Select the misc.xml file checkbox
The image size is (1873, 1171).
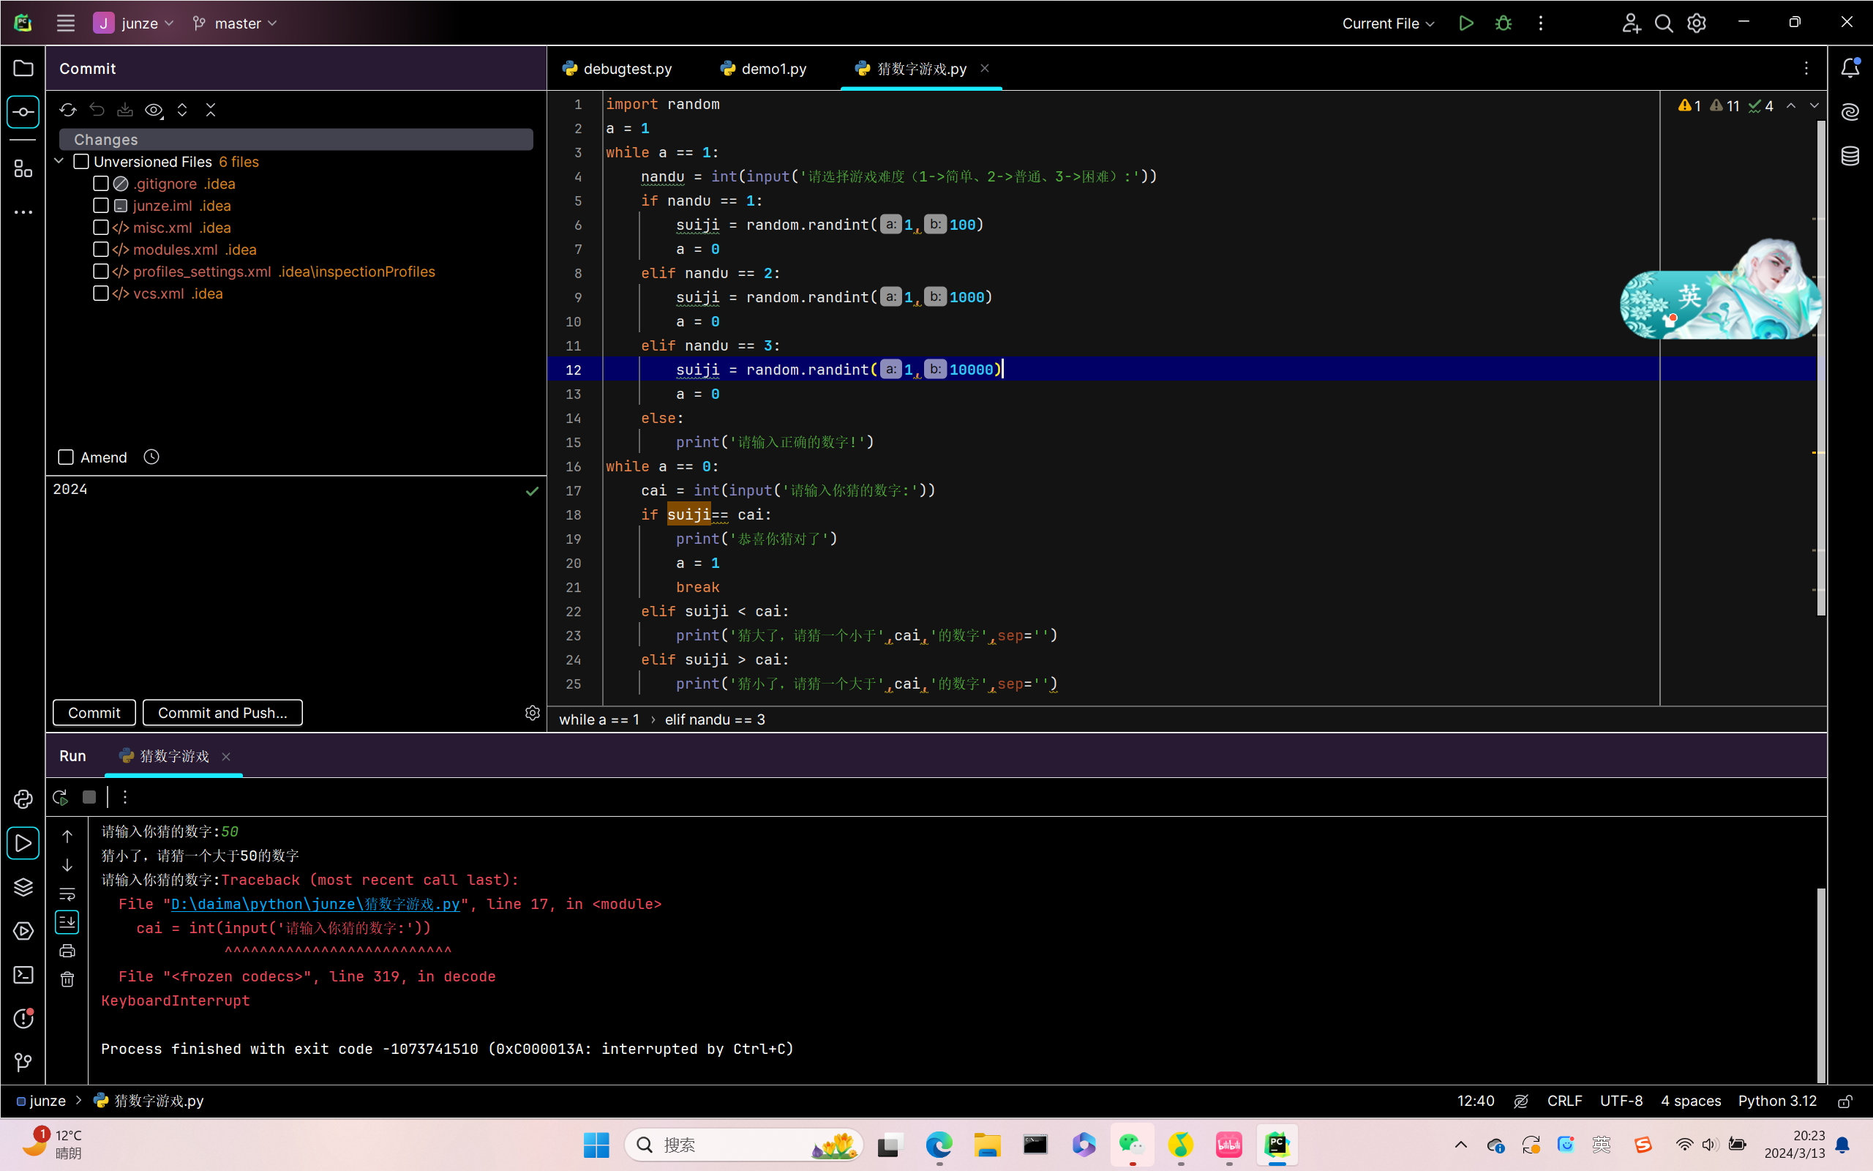click(101, 228)
